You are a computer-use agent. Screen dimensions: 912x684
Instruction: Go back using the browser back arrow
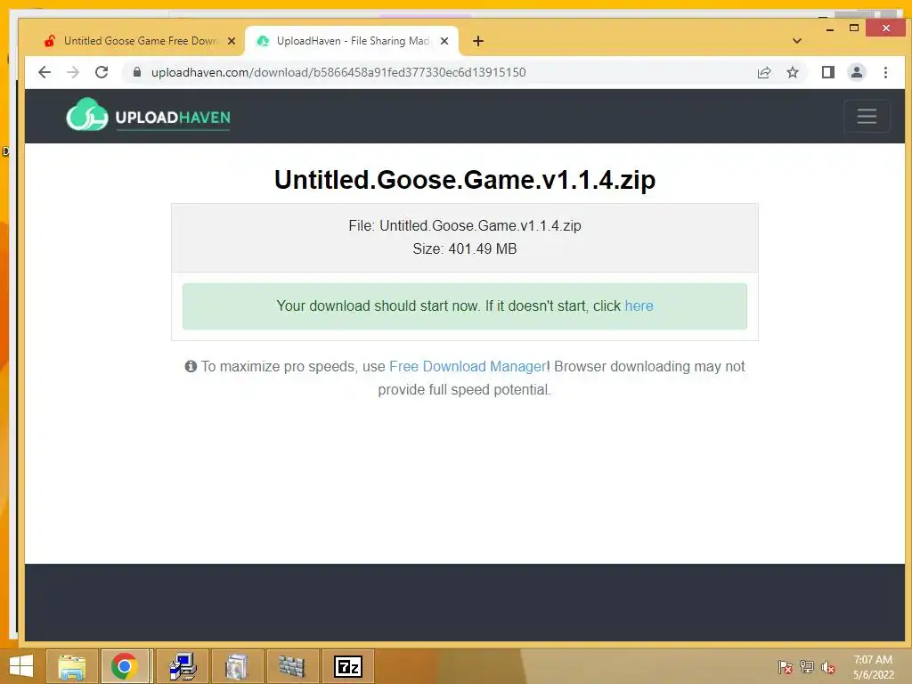click(x=45, y=72)
